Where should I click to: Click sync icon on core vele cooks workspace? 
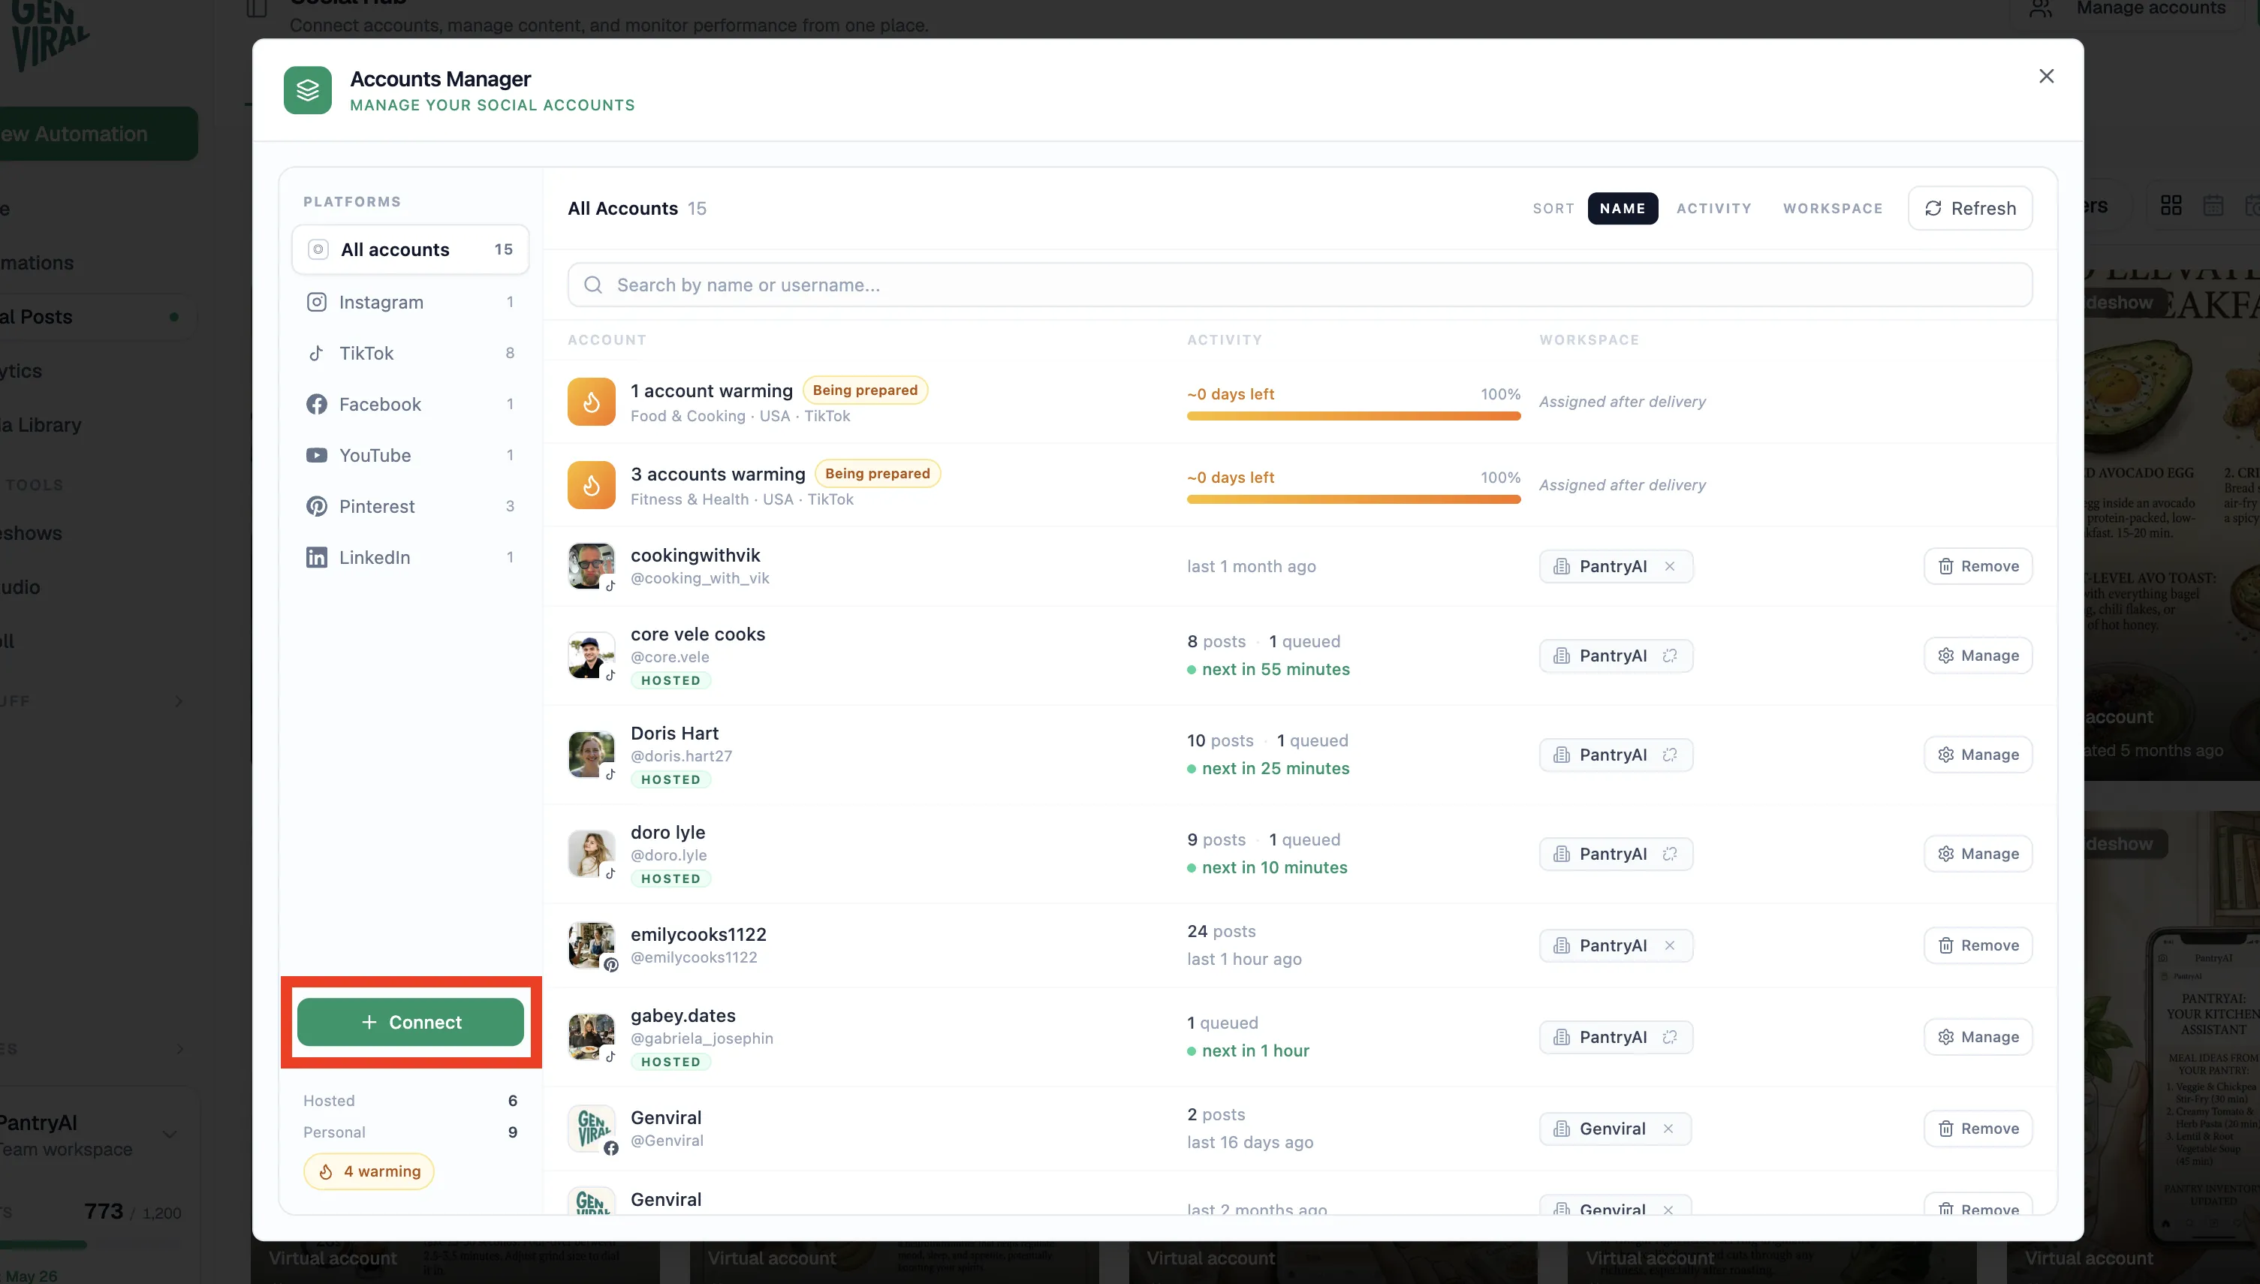[1669, 656]
